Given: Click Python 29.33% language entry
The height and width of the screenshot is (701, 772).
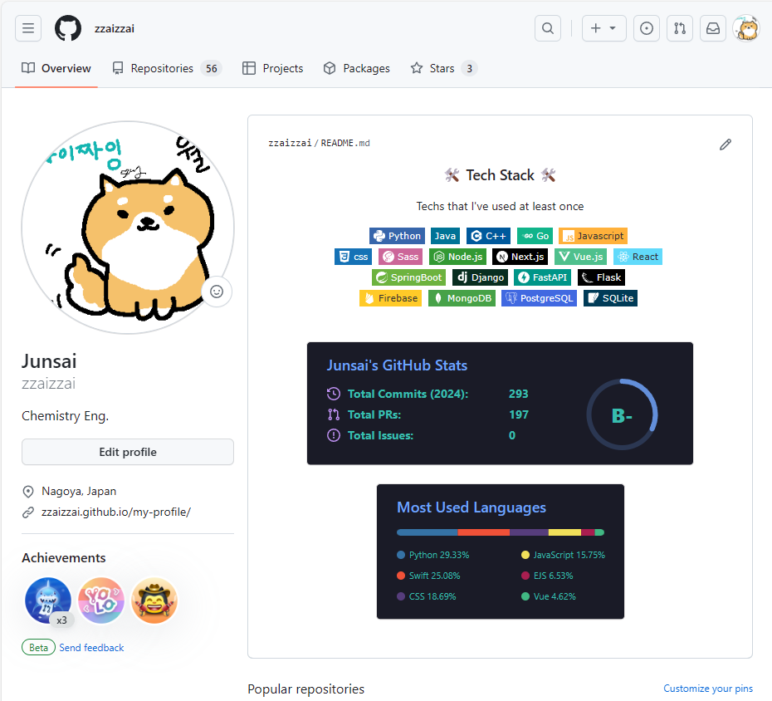Looking at the screenshot, I should tap(433, 555).
